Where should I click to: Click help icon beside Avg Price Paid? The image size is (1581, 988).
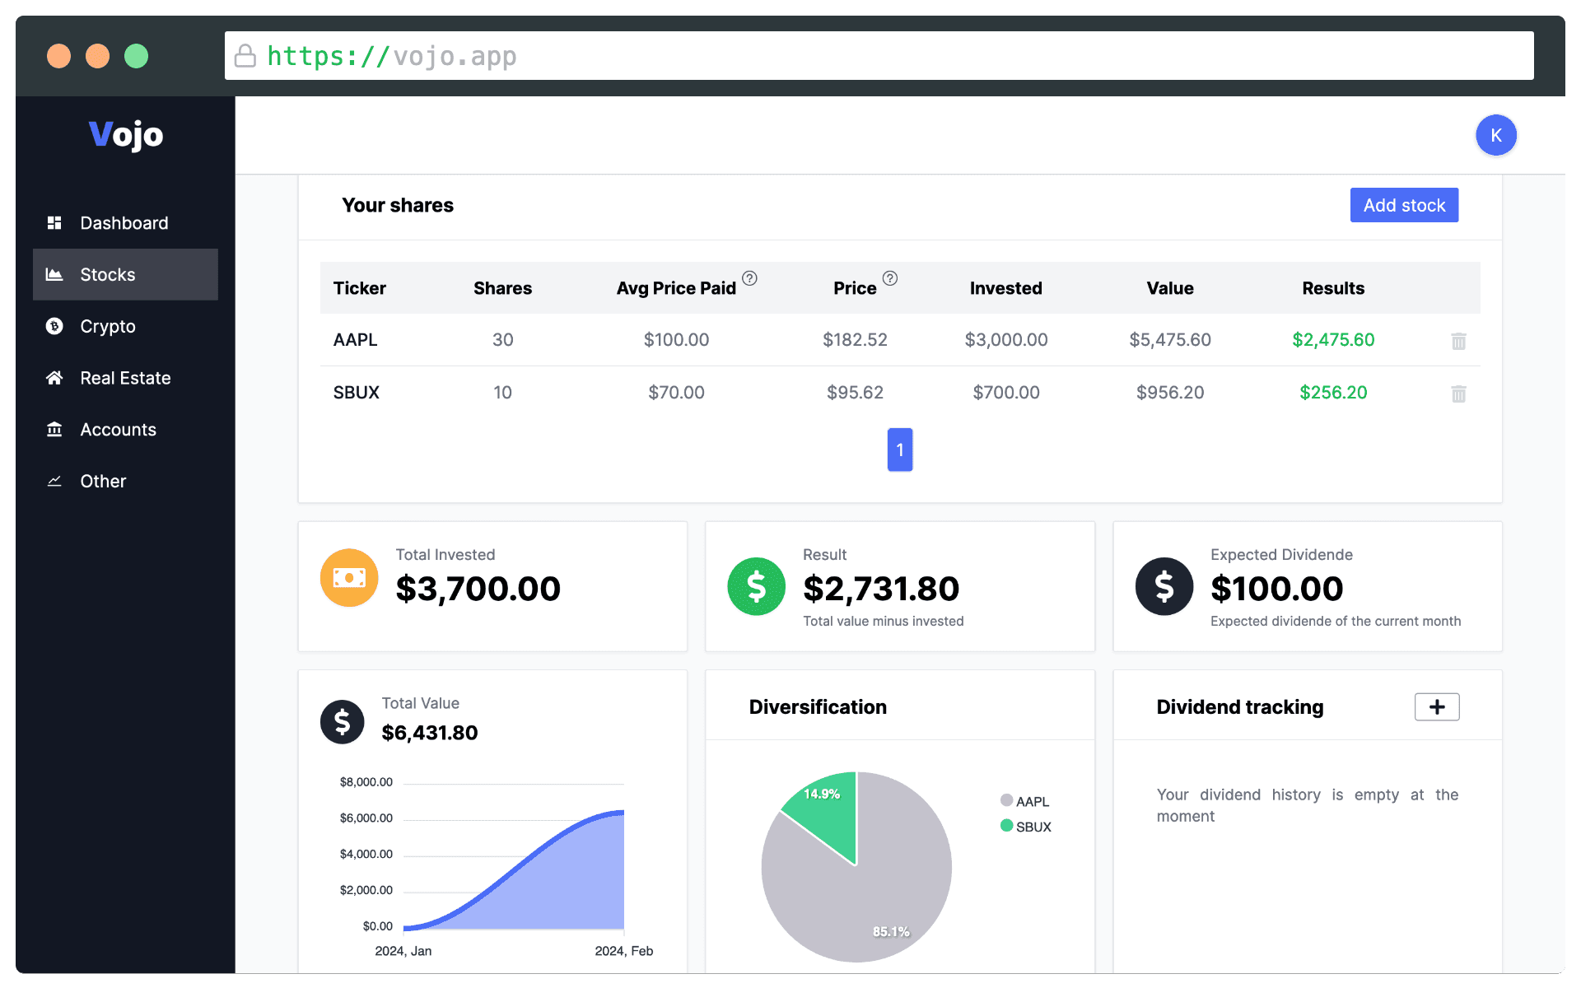[x=749, y=278]
